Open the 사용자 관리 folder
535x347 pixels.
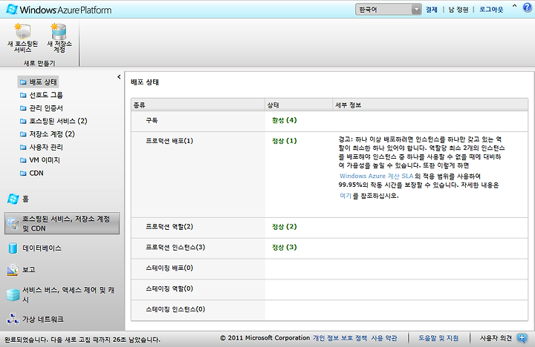(42, 147)
